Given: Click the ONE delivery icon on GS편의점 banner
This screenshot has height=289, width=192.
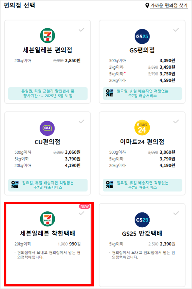Looking at the screenshot, I should 109,93.
